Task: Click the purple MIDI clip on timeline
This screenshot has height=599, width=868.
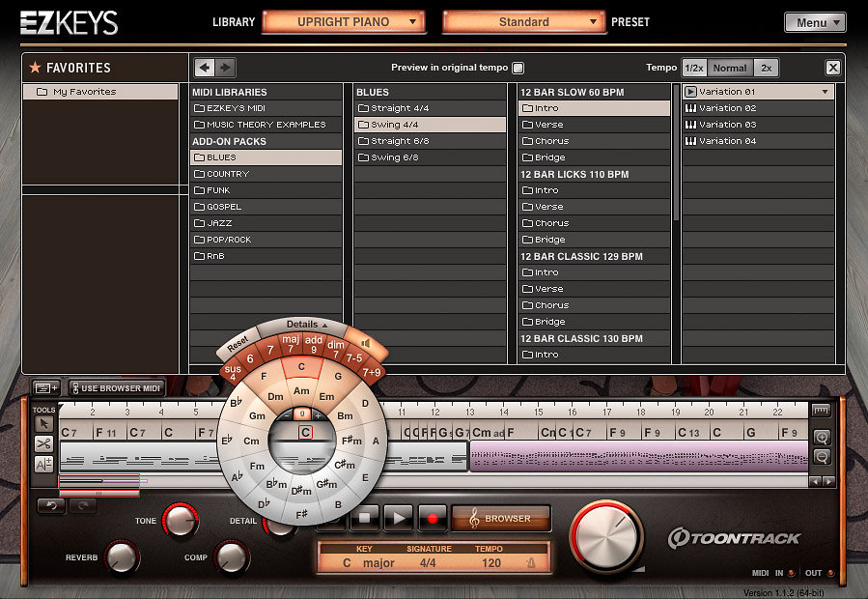Action: click(x=639, y=456)
